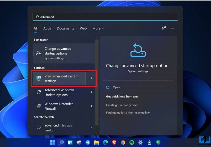
Task: Expand arrow for Advanced Windows Update options
Action: pyautogui.click(x=91, y=92)
